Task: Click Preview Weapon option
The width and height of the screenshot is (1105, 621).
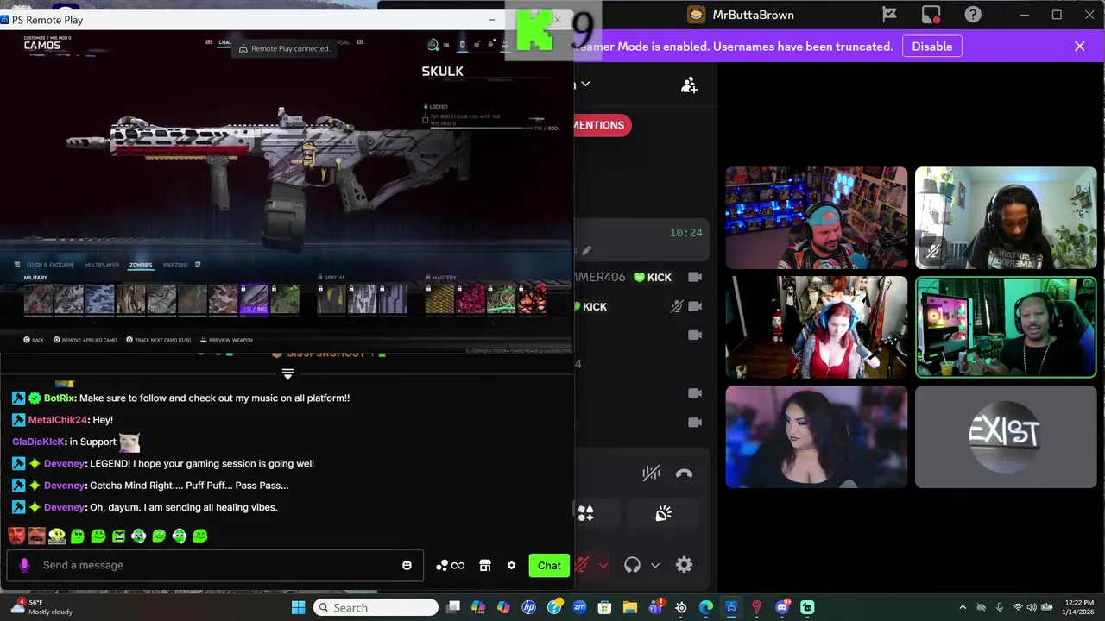Action: pyautogui.click(x=227, y=340)
